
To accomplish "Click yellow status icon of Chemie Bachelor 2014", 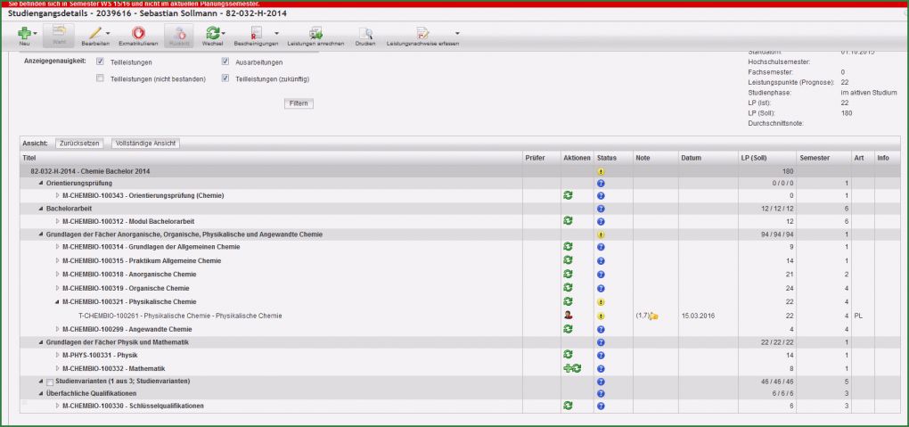I will 601,170.
